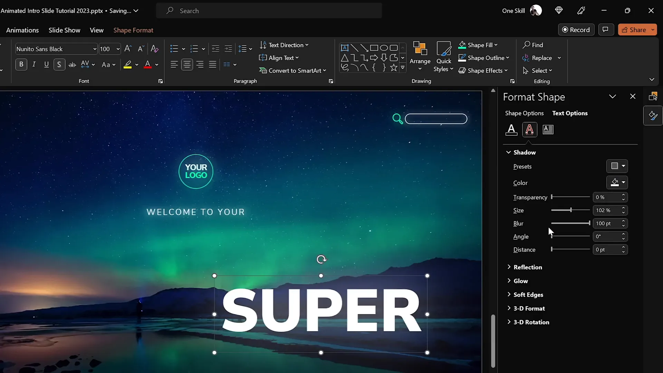Click Replace in Editing group

537,58
